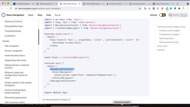Image resolution: width=190 pixels, height=107 pixels.
Task: Click React Navigation site title
Action: [x=15, y=15]
